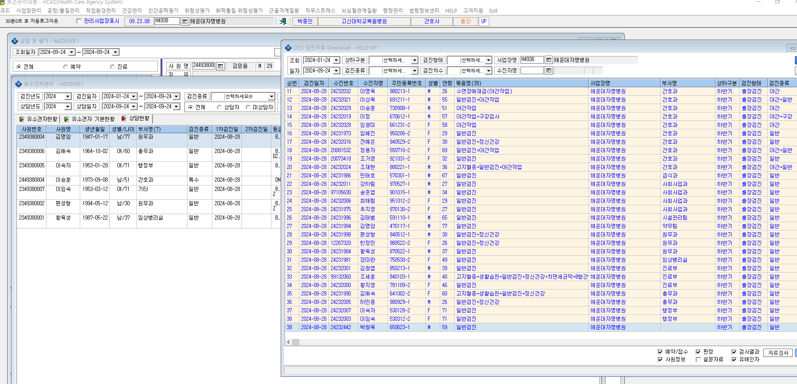Enable the 관리사업장표시 checkbox
The width and height of the screenshot is (797, 384).
79,21
